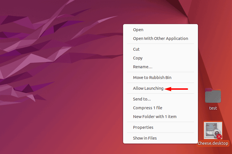The height and width of the screenshot is (154, 232).
Task: Enable Allow Launching for the file
Action: [148, 88]
